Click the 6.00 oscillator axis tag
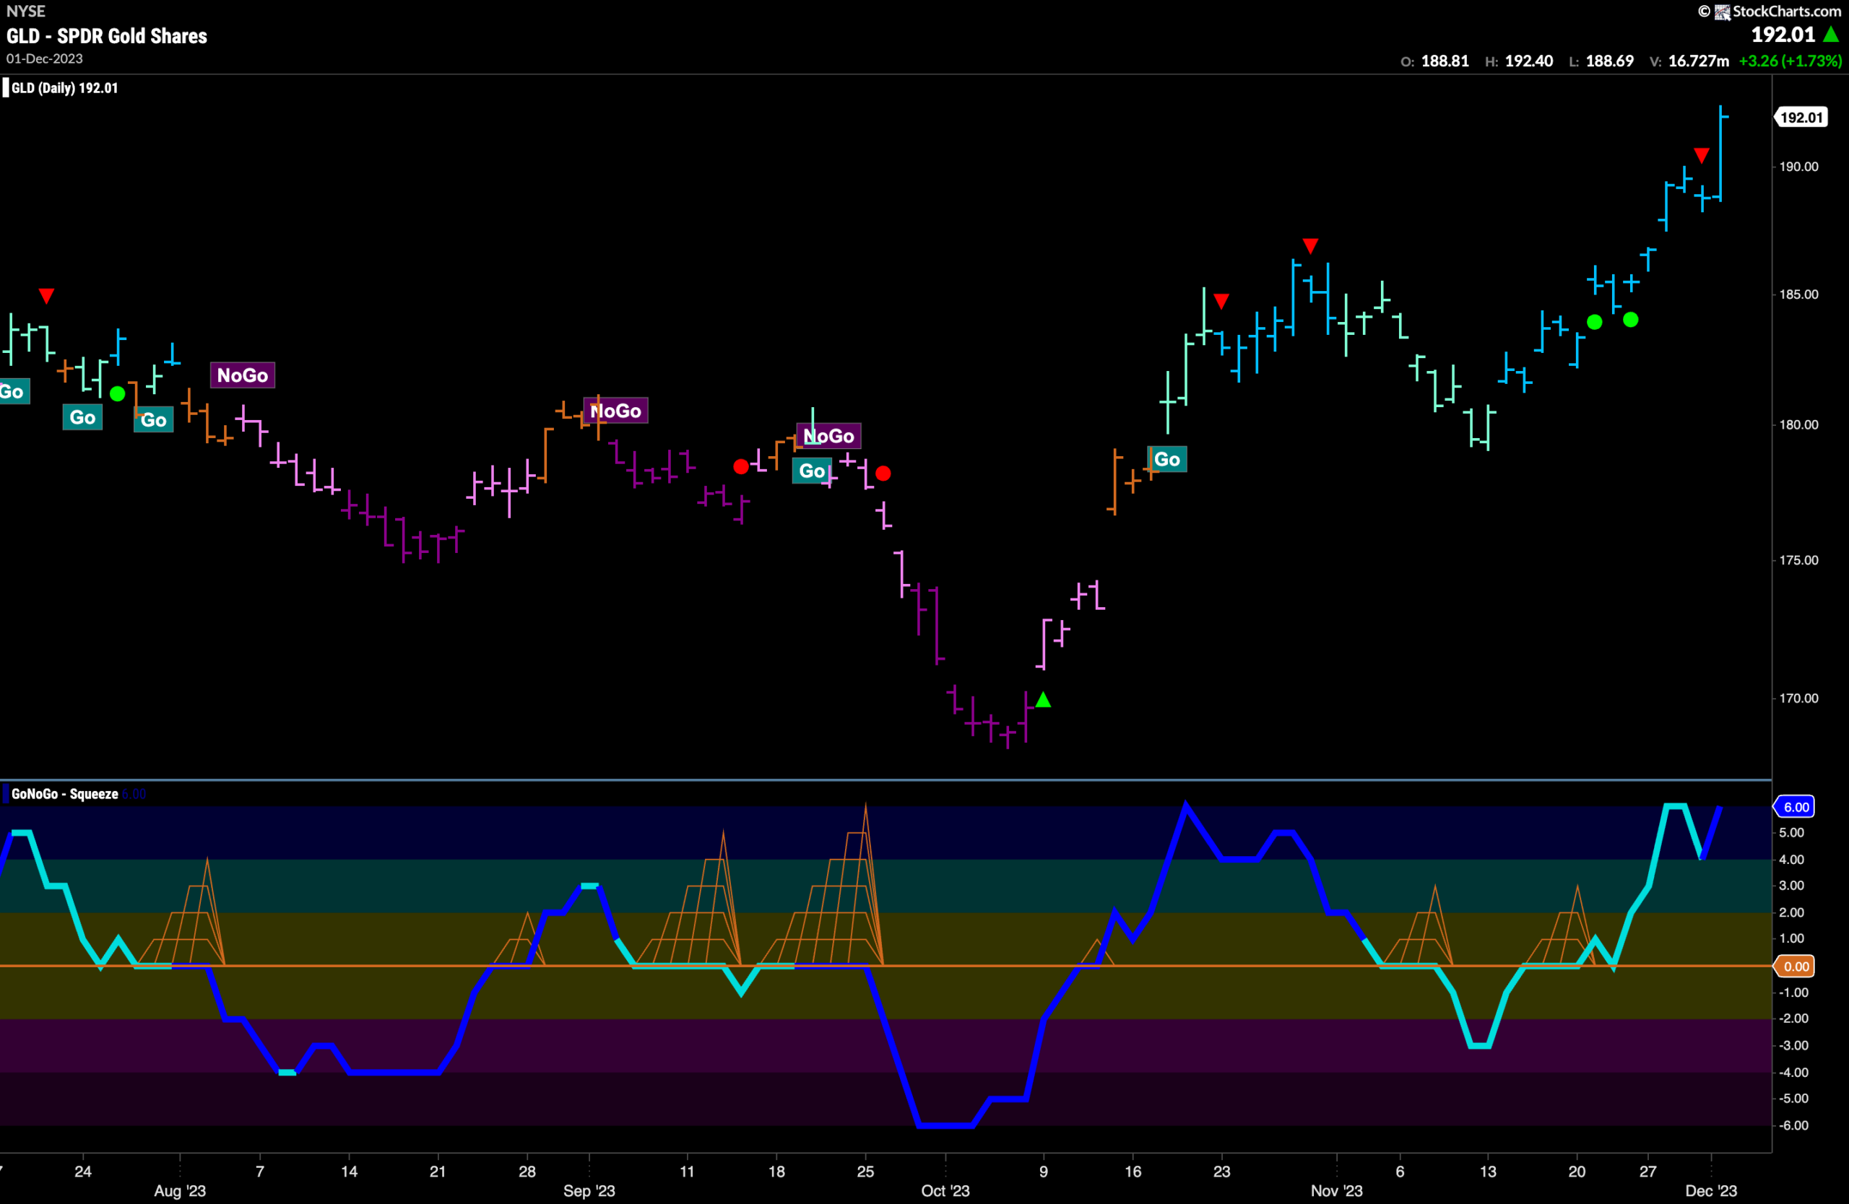This screenshot has width=1849, height=1204. [x=1795, y=806]
